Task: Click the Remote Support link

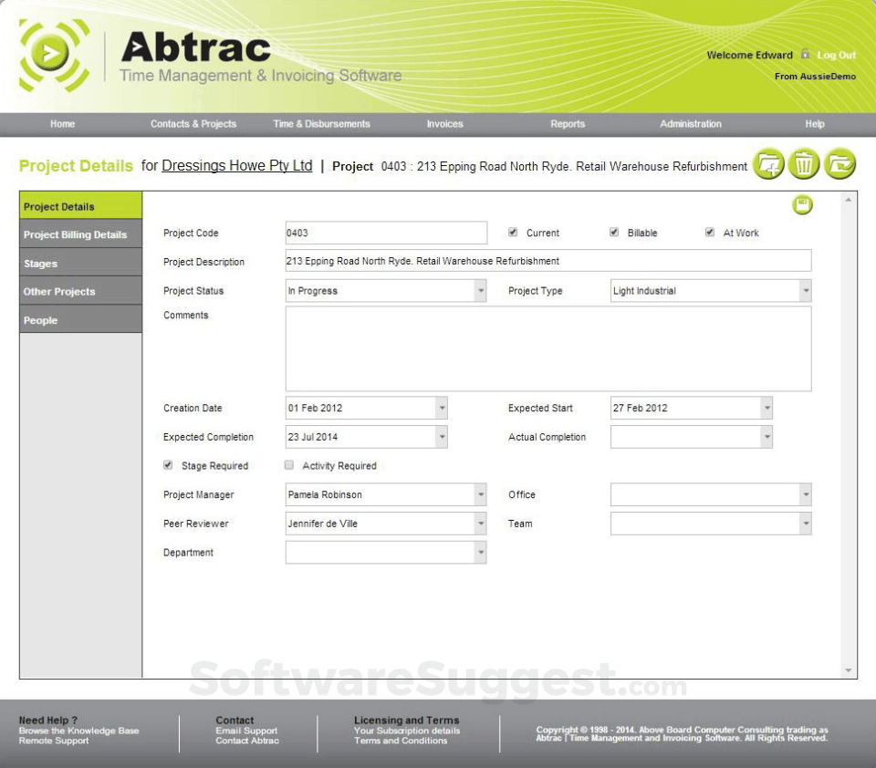Action: [x=54, y=741]
